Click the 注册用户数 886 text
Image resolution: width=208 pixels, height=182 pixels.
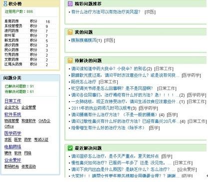click(x=19, y=11)
